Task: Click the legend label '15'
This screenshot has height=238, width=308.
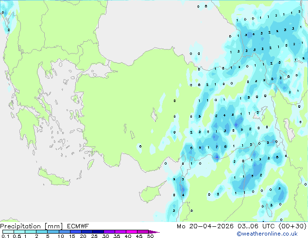Action: pos(72,236)
